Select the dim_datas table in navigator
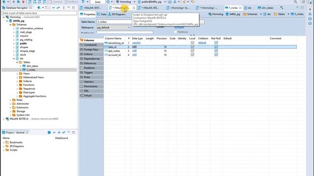The image size is (314, 176). (32, 66)
